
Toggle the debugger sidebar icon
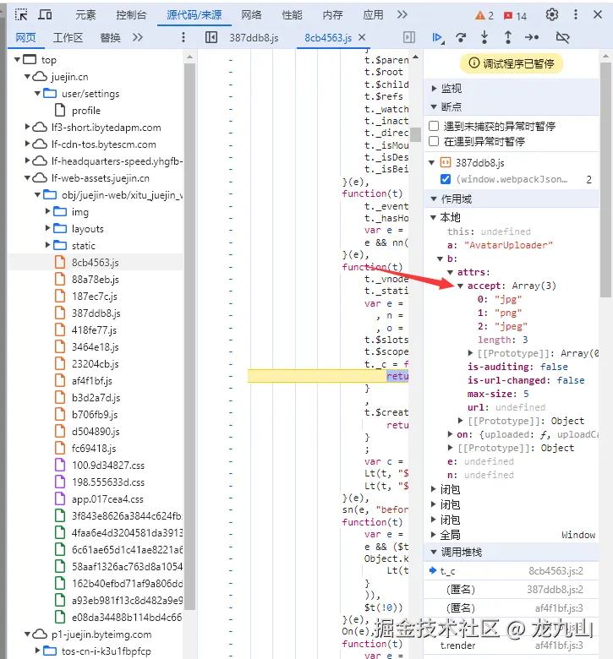pos(409,37)
